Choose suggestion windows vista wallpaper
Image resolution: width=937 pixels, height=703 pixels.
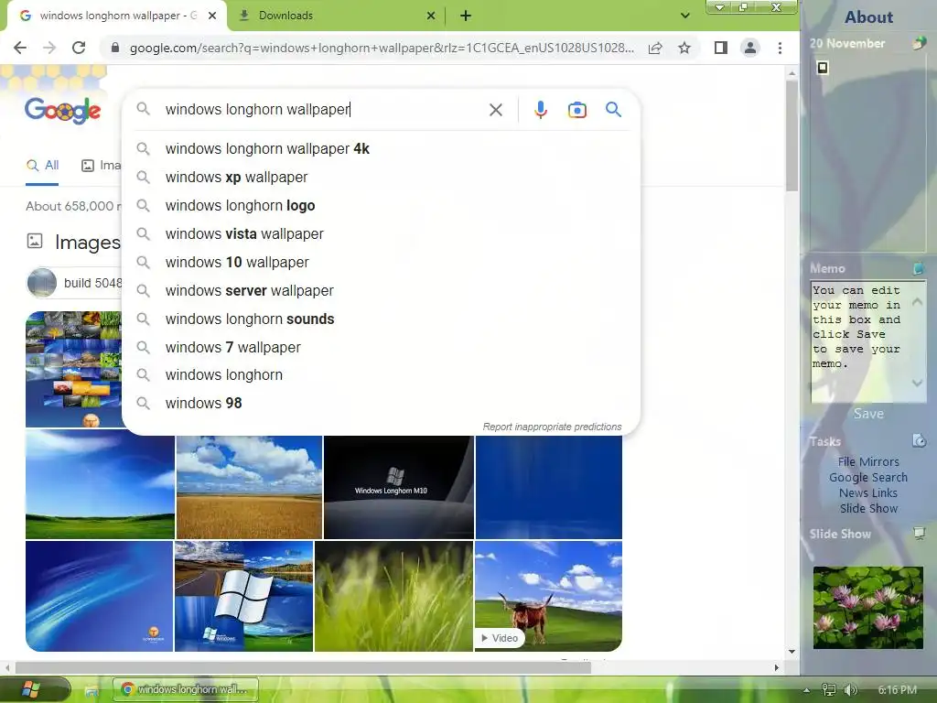click(381, 234)
